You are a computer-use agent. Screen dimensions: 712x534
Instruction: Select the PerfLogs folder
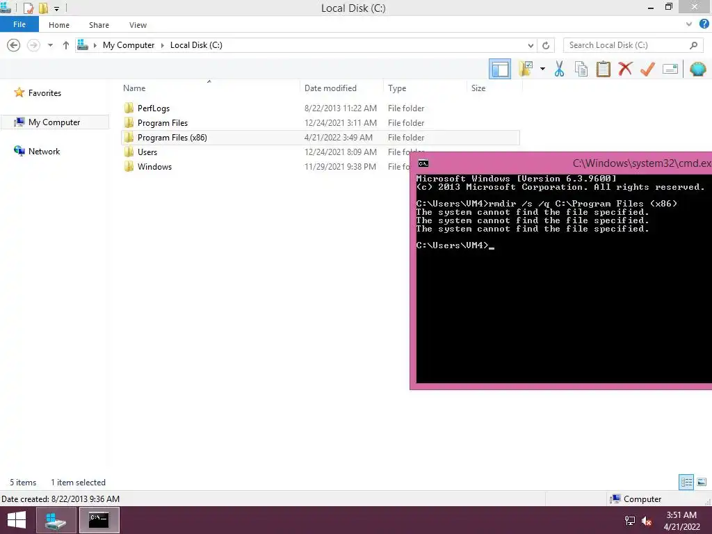coord(154,108)
